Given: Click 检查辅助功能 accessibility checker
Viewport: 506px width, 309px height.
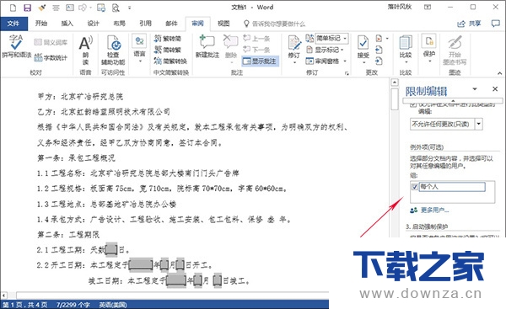Looking at the screenshot, I should click(x=113, y=50).
